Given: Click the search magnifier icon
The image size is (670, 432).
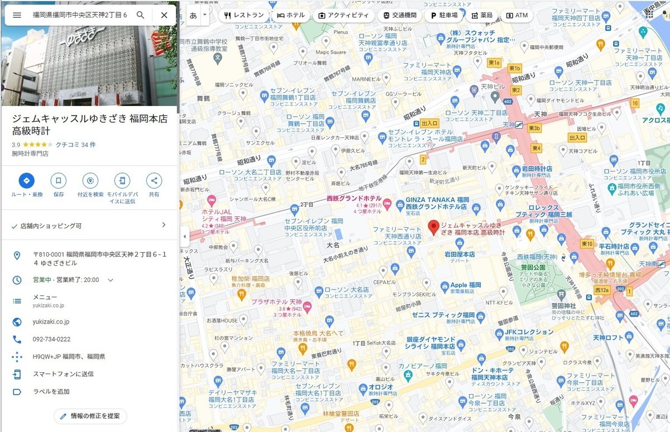Looking at the screenshot, I should tap(141, 15).
